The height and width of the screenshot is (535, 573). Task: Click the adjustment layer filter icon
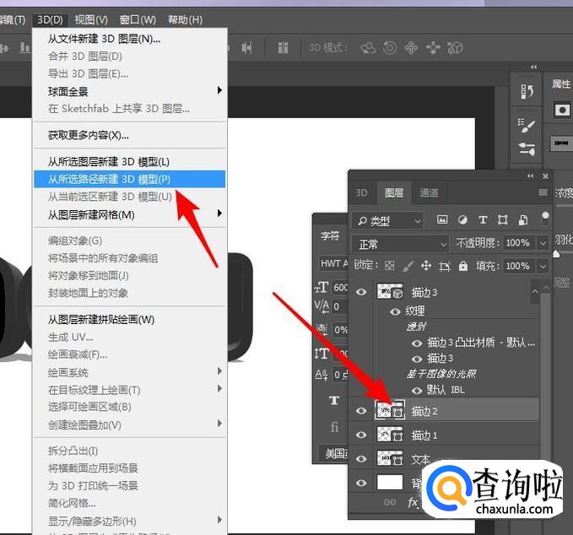462,220
